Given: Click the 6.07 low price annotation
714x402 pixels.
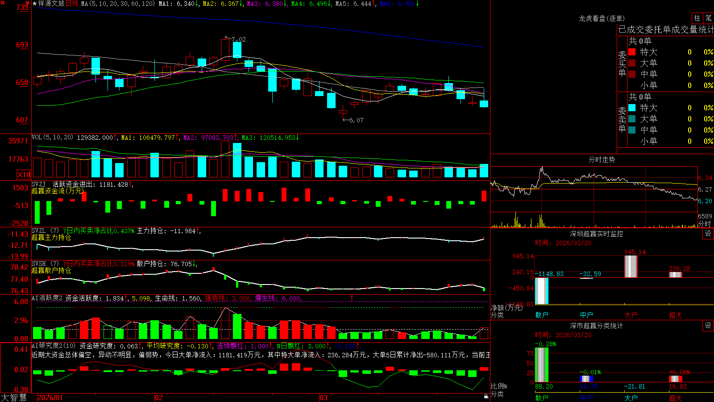Looking at the screenshot, I should pyautogui.click(x=356, y=120).
